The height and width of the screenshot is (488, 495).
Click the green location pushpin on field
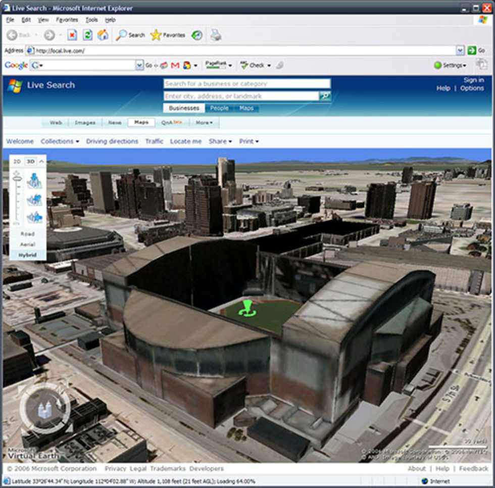point(247,308)
